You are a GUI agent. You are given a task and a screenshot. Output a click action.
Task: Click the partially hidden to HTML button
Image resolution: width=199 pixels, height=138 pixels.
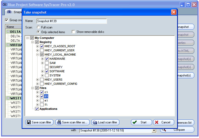186,51
